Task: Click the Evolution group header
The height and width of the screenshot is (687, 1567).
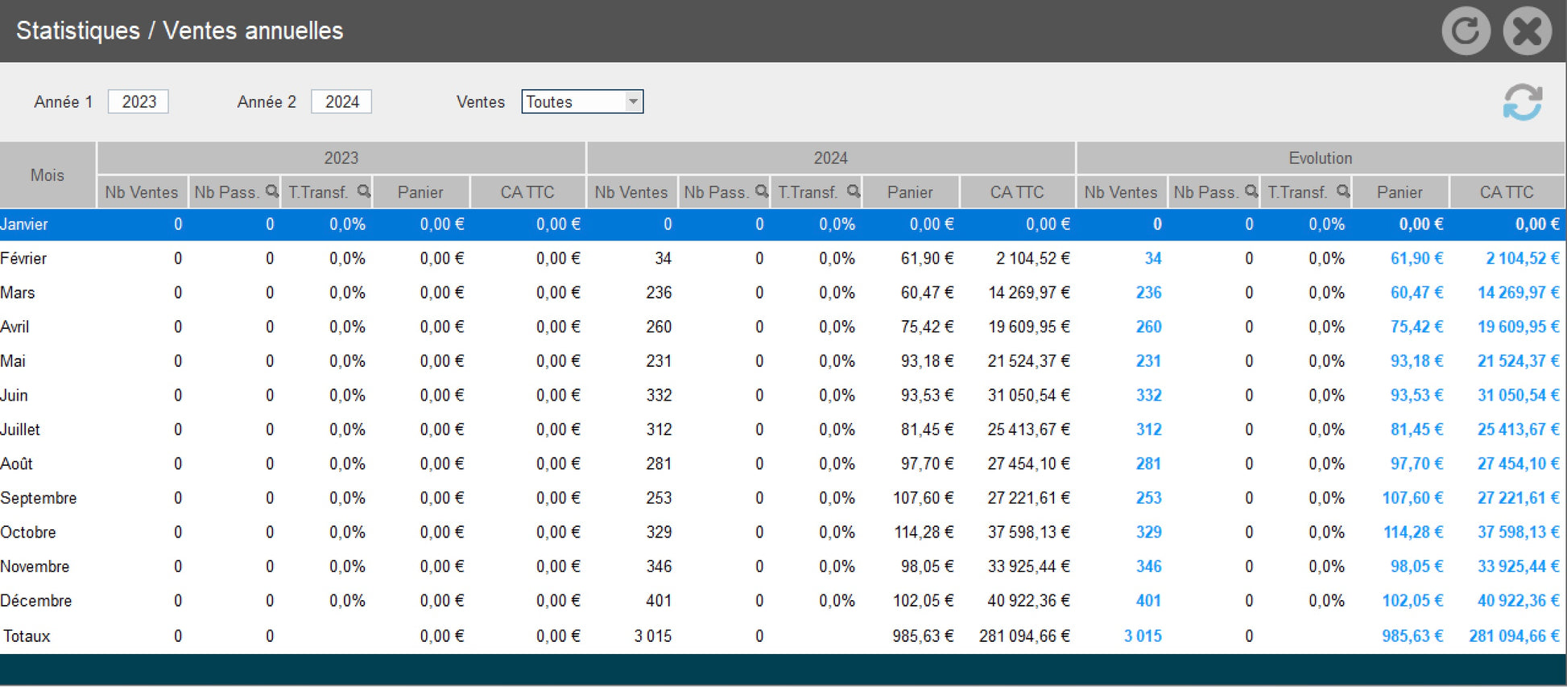Action: tap(1321, 158)
